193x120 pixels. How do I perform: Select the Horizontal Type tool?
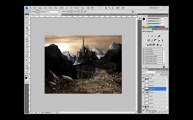pyautogui.click(x=27, y=57)
